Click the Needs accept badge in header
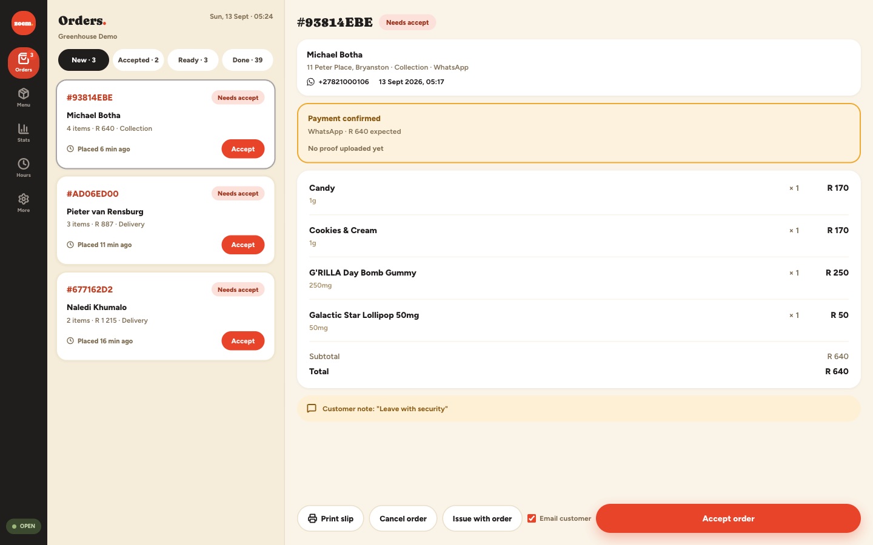The height and width of the screenshot is (545, 873). pos(407,22)
